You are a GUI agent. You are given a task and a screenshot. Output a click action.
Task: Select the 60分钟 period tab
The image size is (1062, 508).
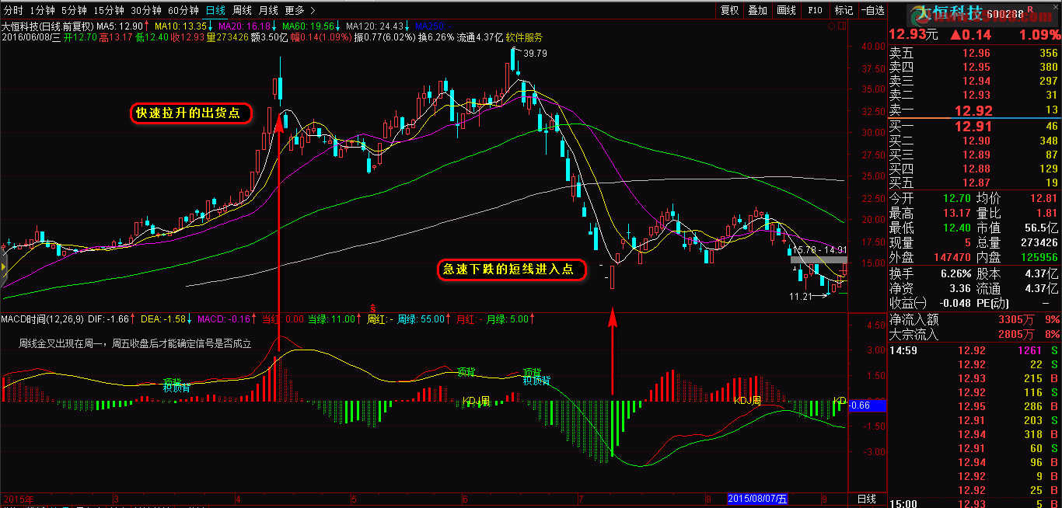(x=183, y=10)
